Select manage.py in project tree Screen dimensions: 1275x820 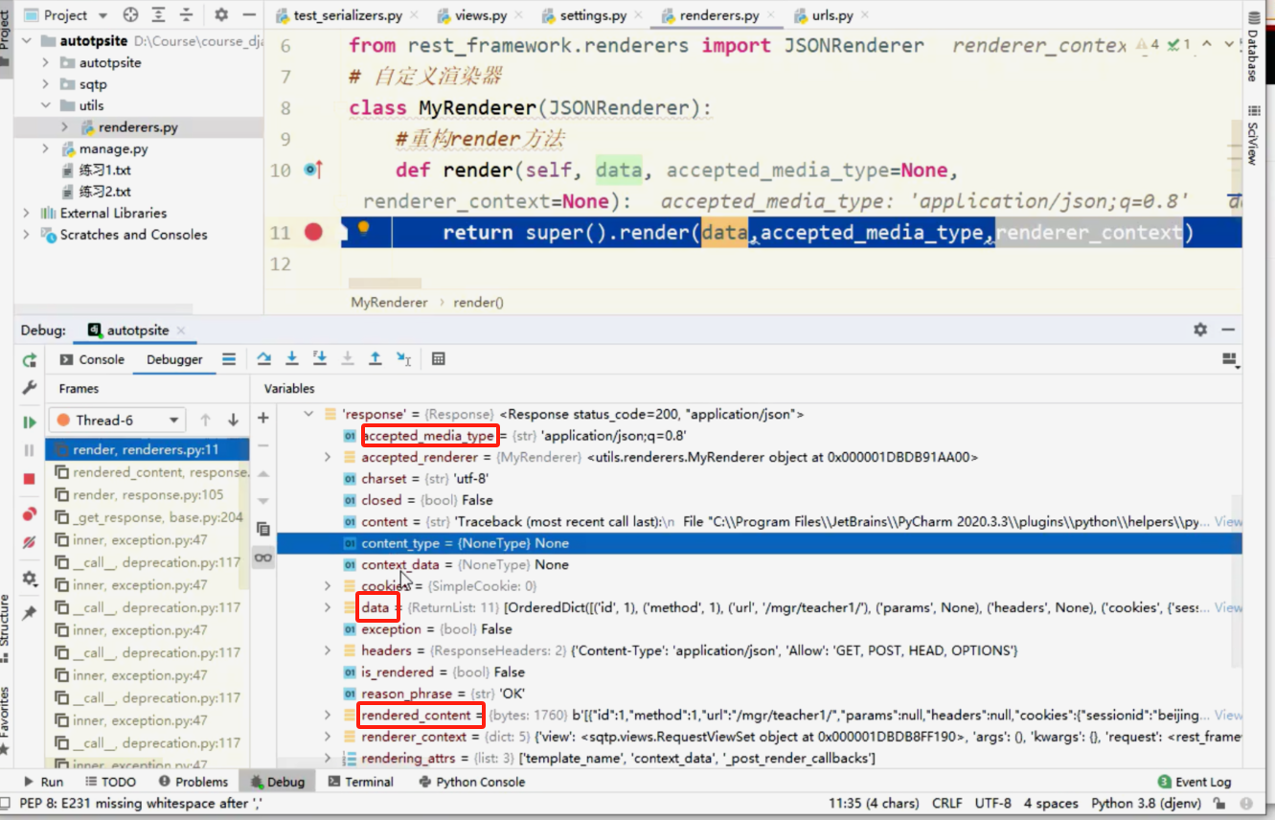(x=113, y=148)
